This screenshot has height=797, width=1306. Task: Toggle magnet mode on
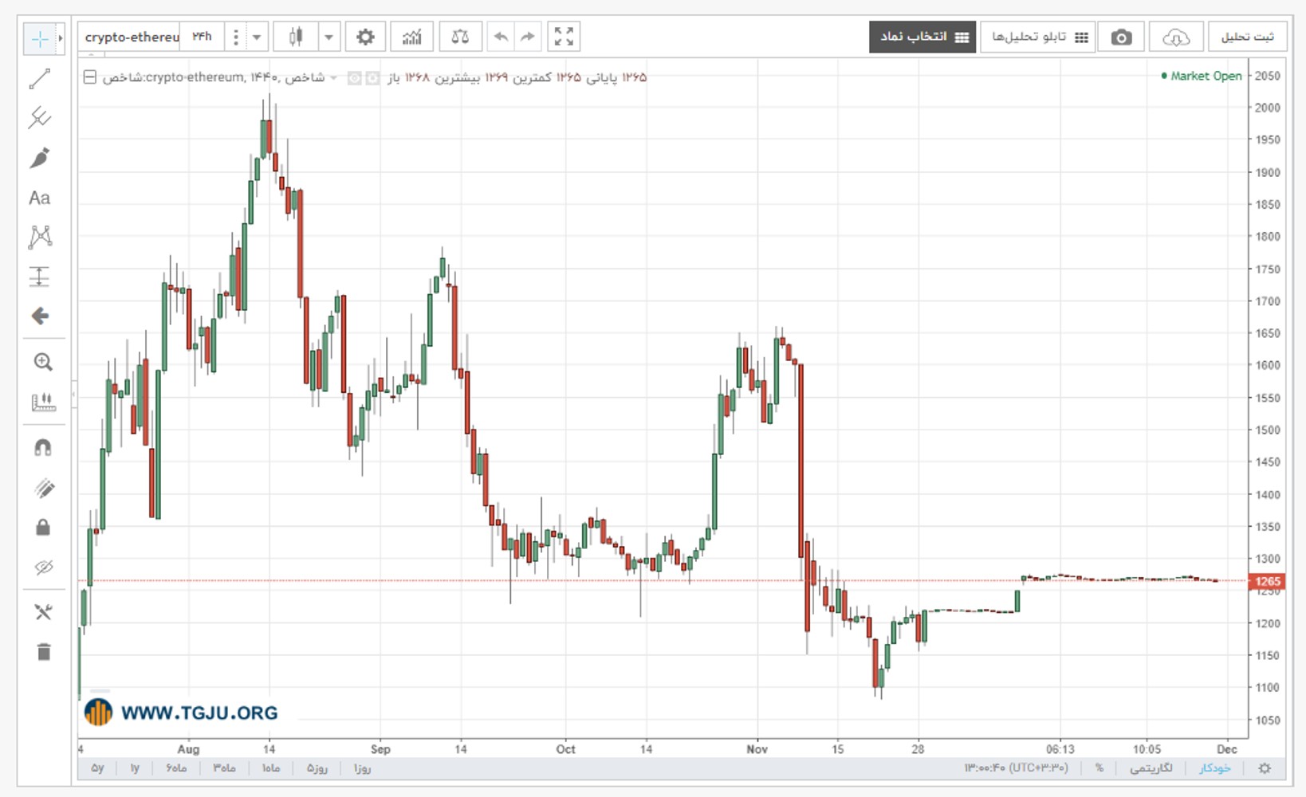pyautogui.click(x=43, y=447)
